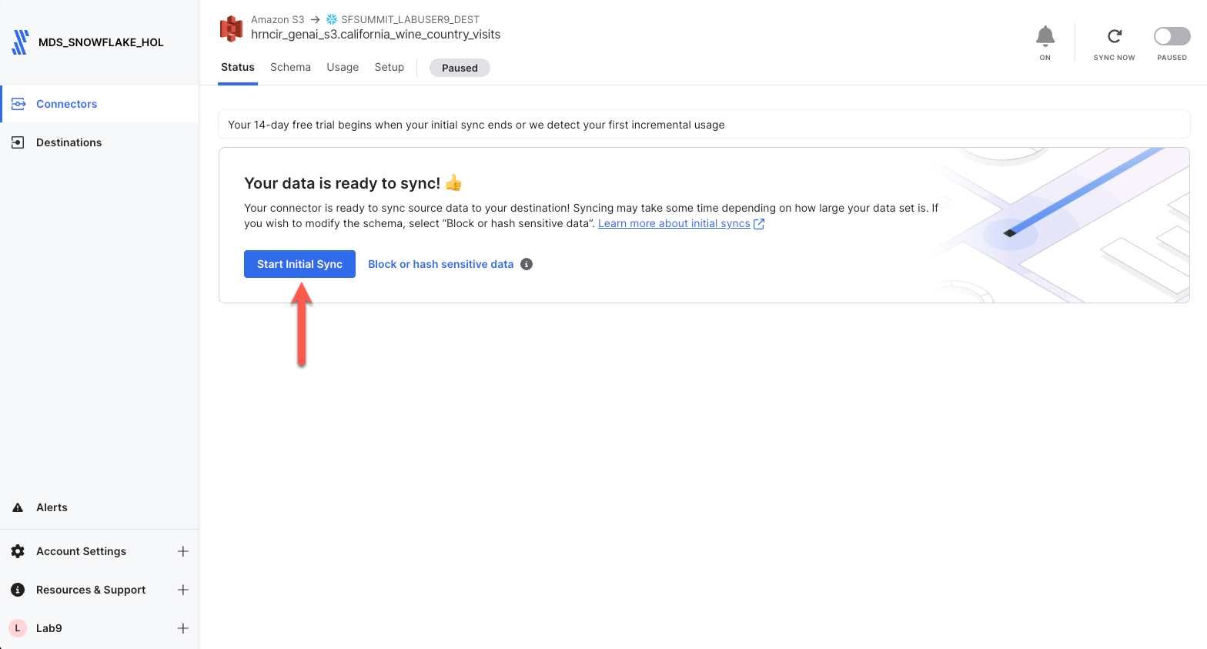Click the Account Settings gear icon
Screen dimensions: 1207x649
coord(18,551)
